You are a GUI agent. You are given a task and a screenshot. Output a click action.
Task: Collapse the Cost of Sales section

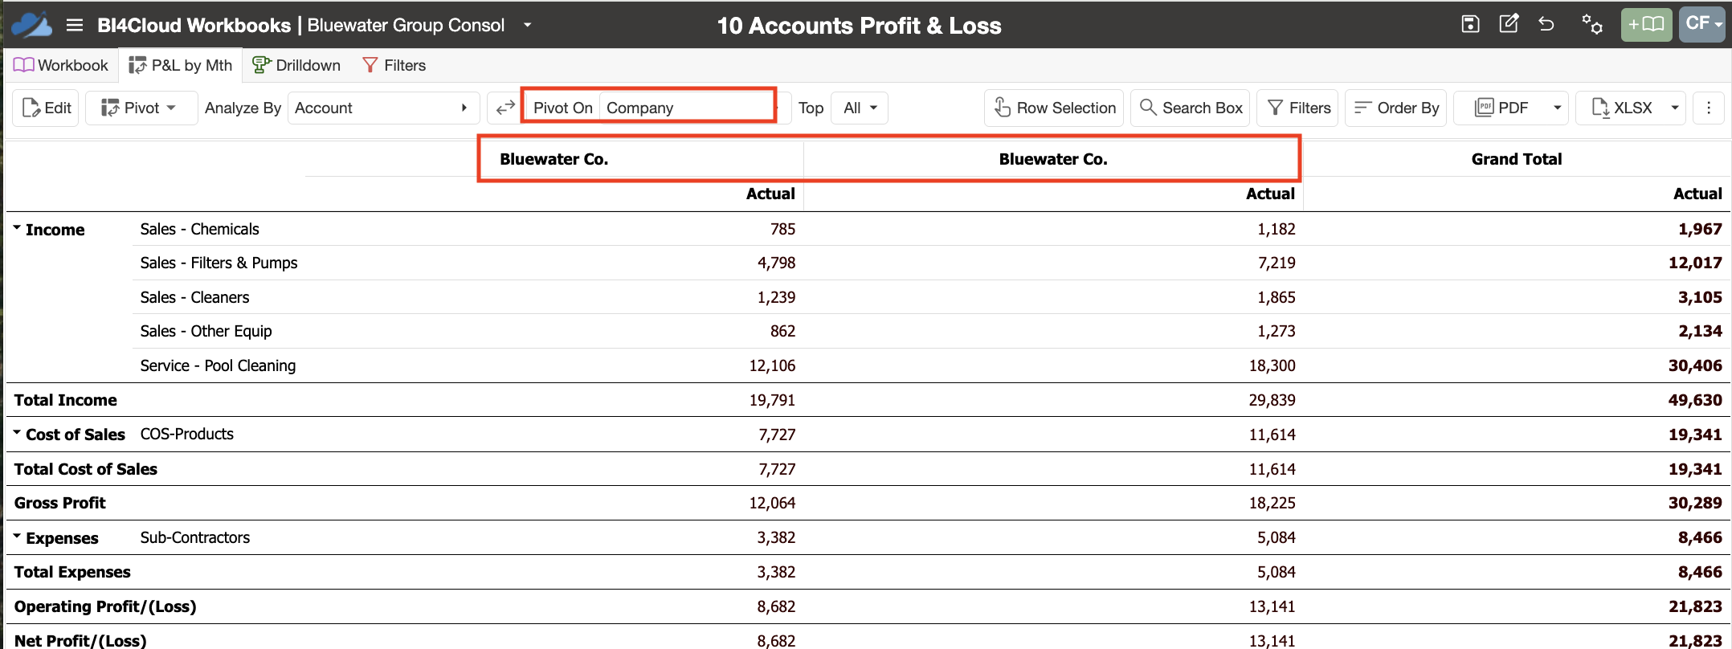[17, 433]
